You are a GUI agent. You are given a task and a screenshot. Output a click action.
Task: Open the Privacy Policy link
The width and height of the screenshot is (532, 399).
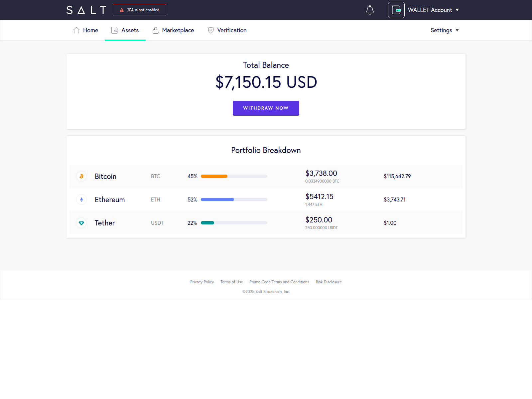pos(202,282)
